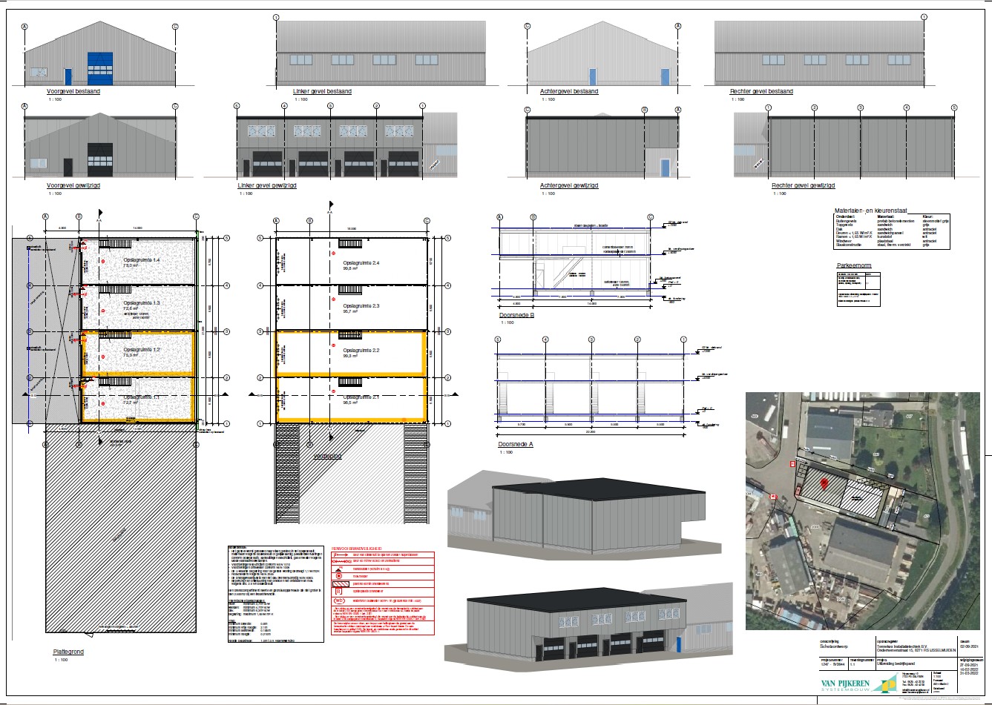The image size is (992, 705).
Task: Click the Parkeernorm table
Action: click(x=860, y=289)
